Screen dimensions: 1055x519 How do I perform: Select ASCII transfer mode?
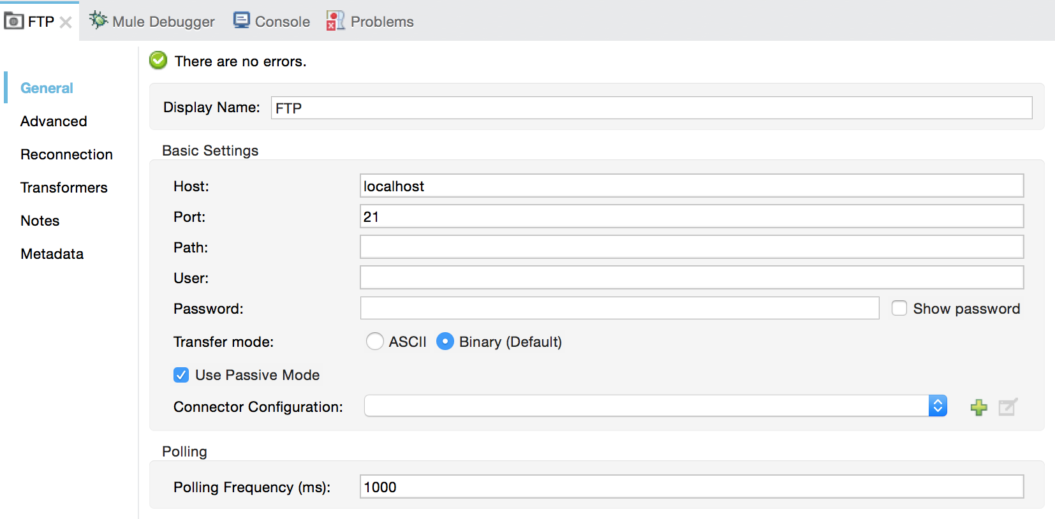click(x=375, y=342)
